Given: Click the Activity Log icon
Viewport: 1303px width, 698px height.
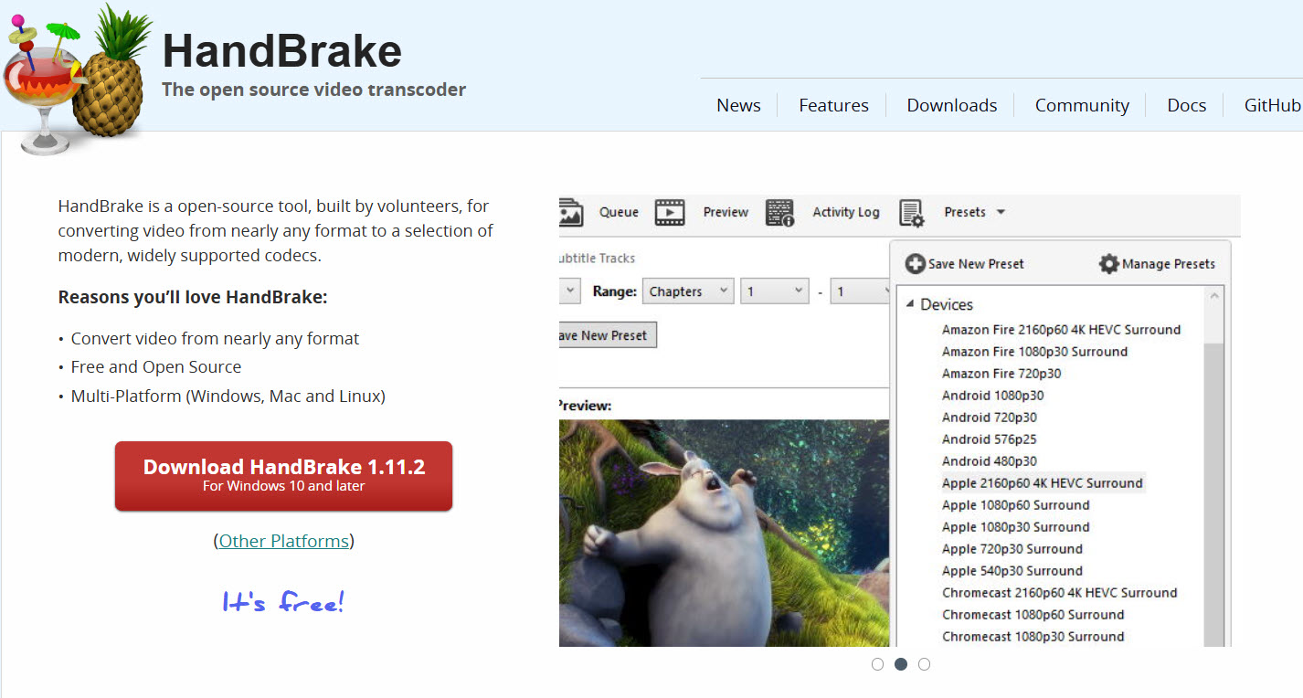Looking at the screenshot, I should tap(779, 212).
